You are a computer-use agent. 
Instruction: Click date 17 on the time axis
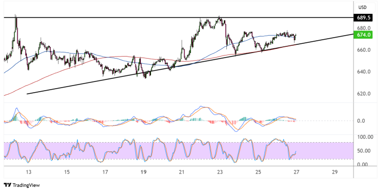105,172
